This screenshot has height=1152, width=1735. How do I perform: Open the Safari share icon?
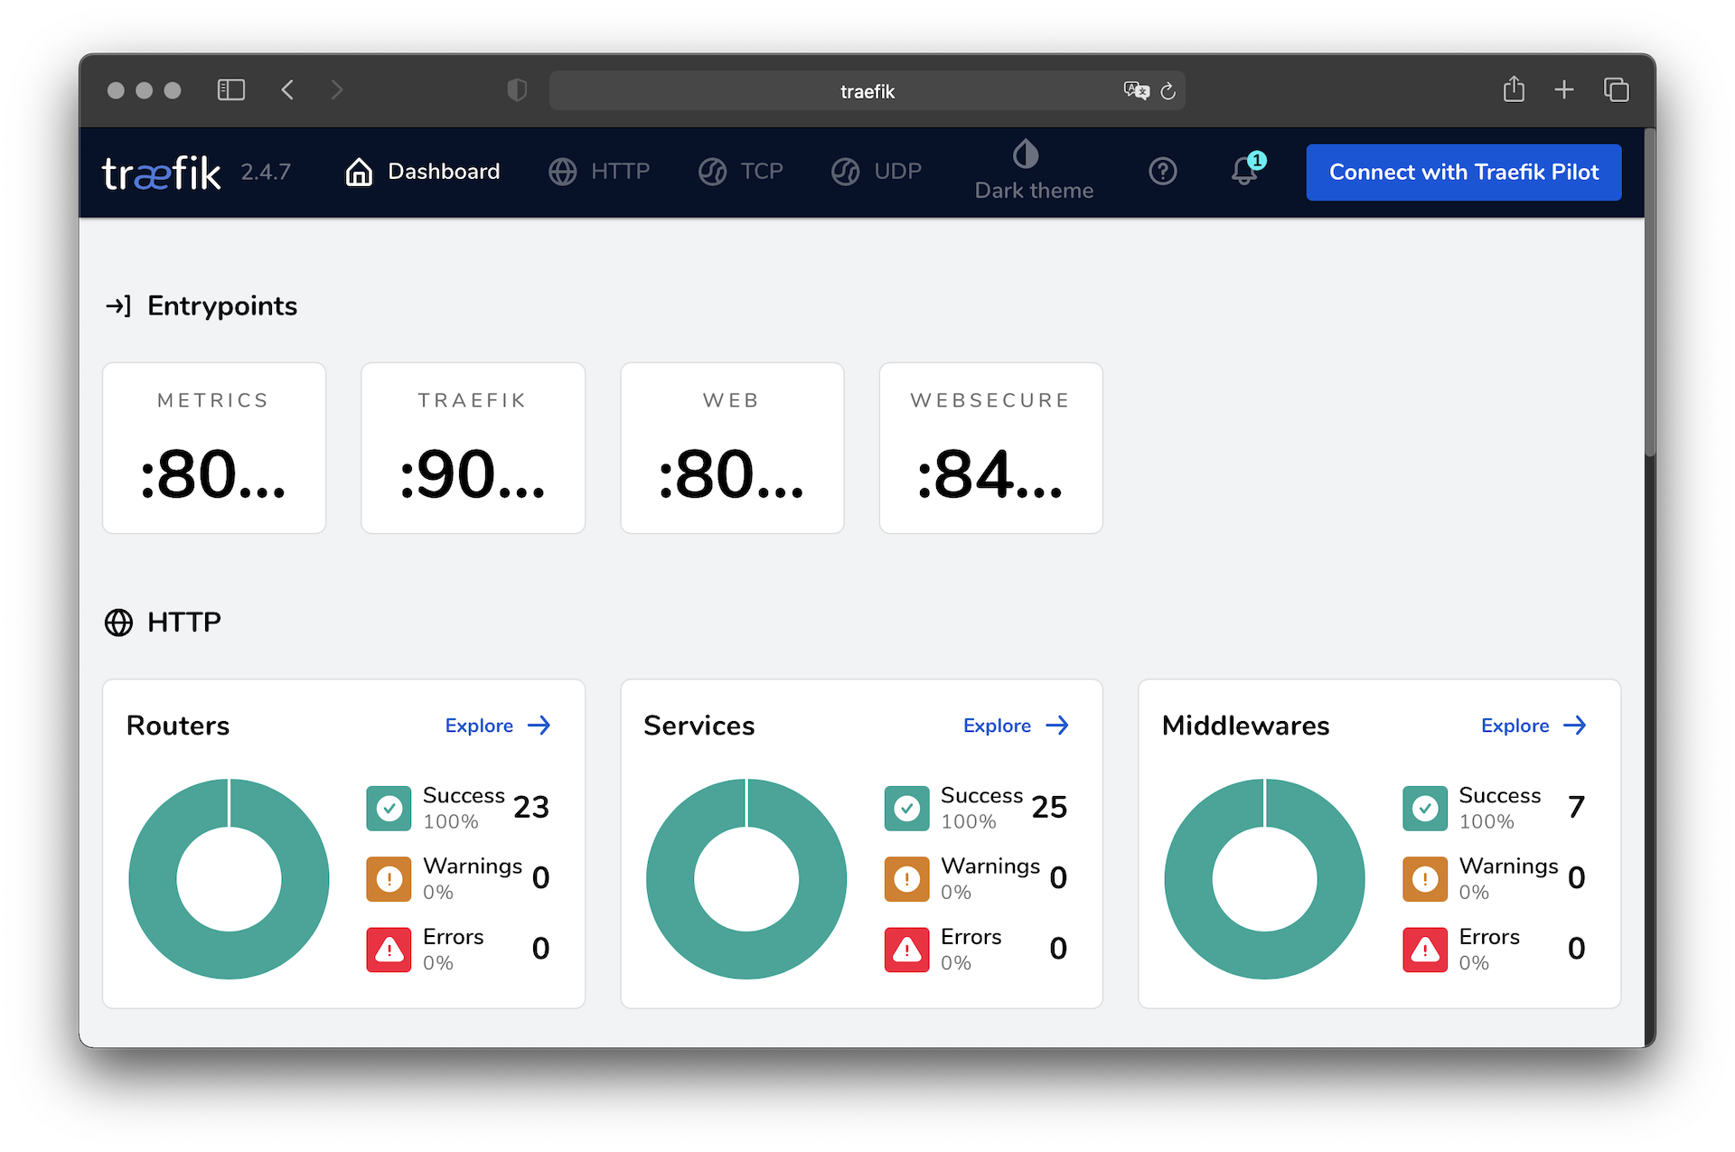pos(1514,89)
